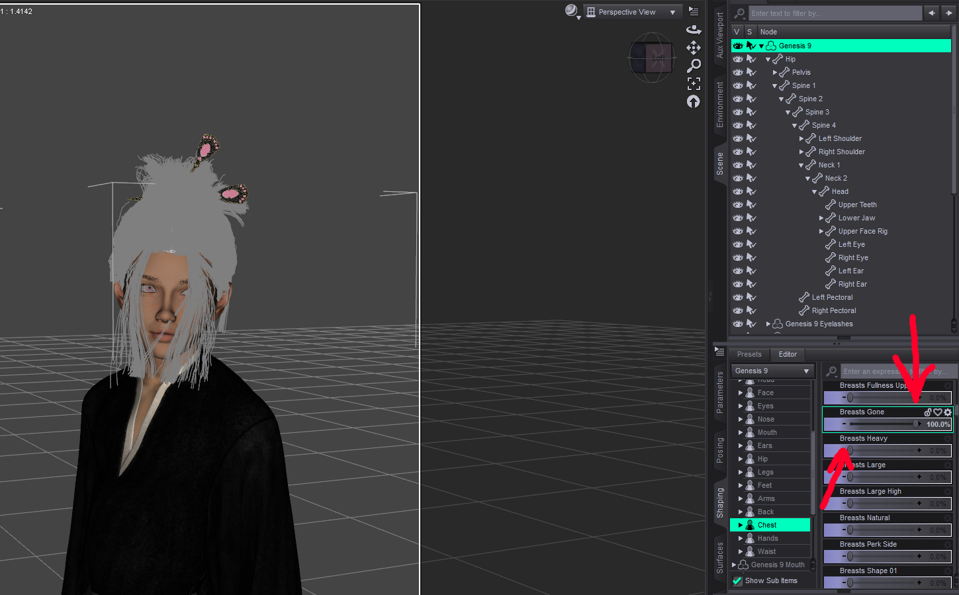Click the Chest region figure icon

[x=750, y=525]
